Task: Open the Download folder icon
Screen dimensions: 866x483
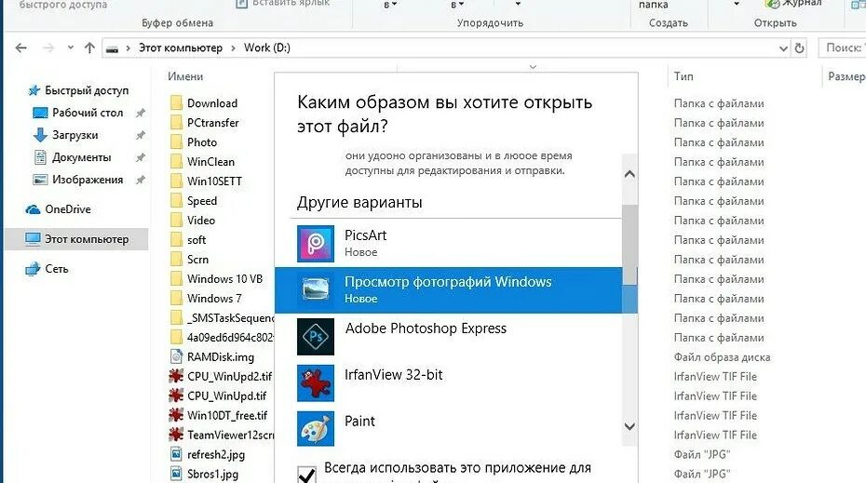Action: [x=176, y=103]
